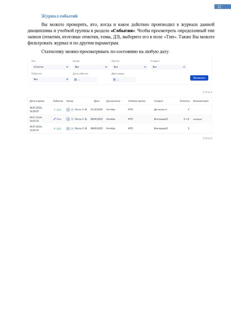Click the «Отметка» column header
The image size is (231, 327).
coord(185,101)
